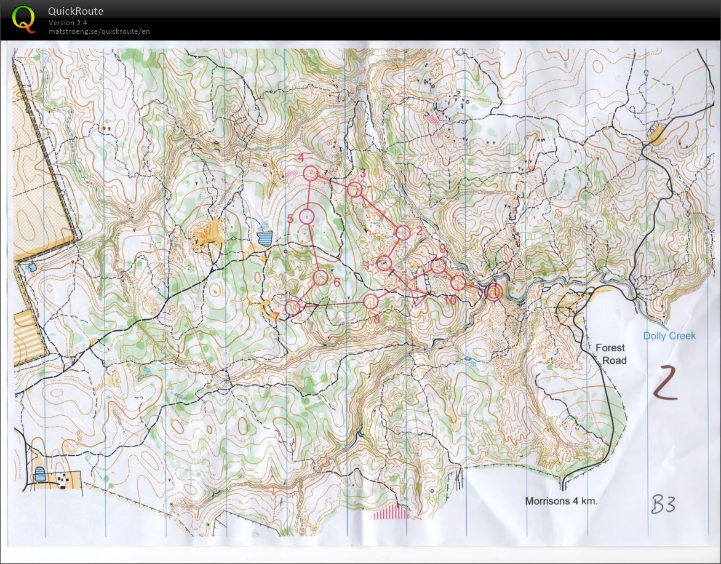The height and width of the screenshot is (564, 721).
Task: Select control circle 2 on the course
Action: pyautogui.click(x=403, y=232)
